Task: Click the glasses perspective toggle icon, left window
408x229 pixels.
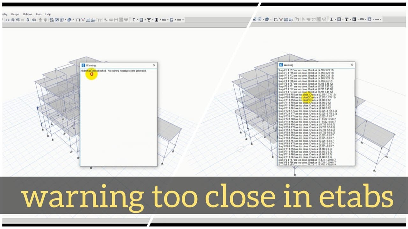Action: [x=34, y=20]
